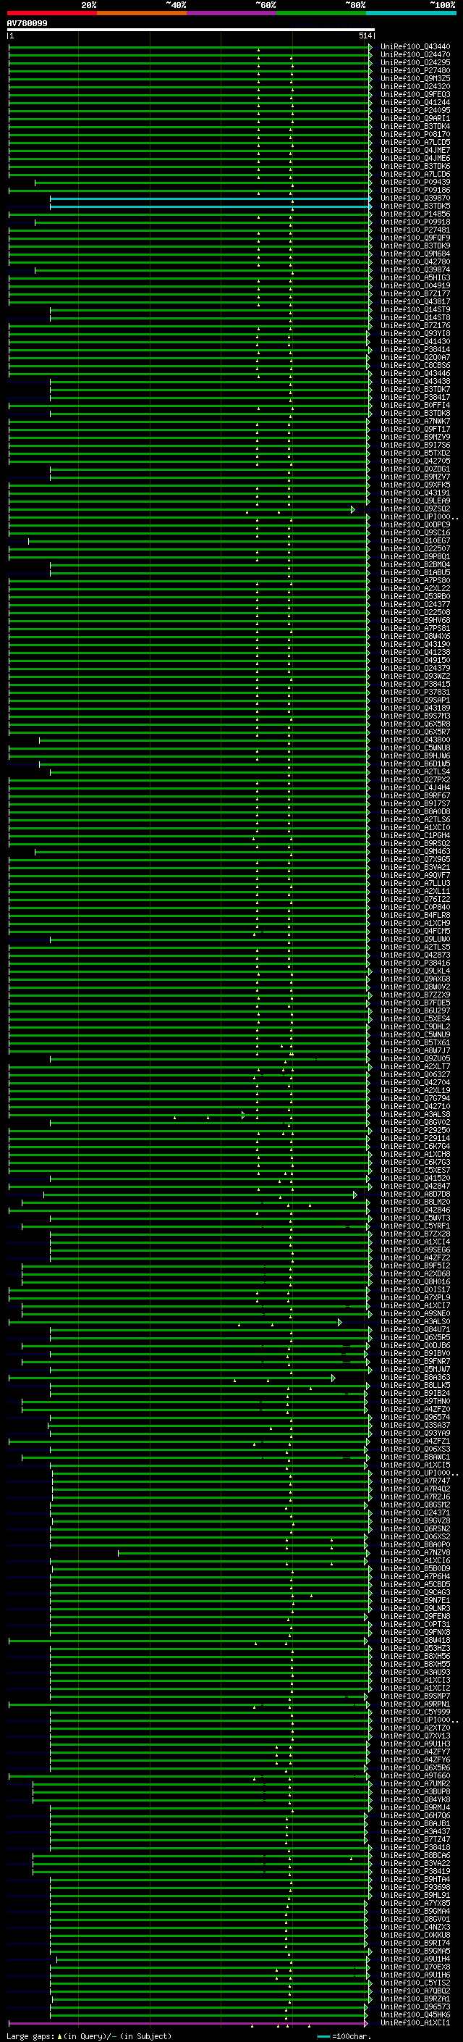Click the UniRef100_Q43817 label

pyautogui.click(x=415, y=302)
